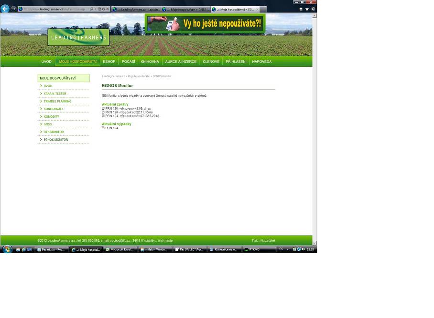This screenshot has width=434, height=318.
Task: Open favorites star icon
Action: 307,9
